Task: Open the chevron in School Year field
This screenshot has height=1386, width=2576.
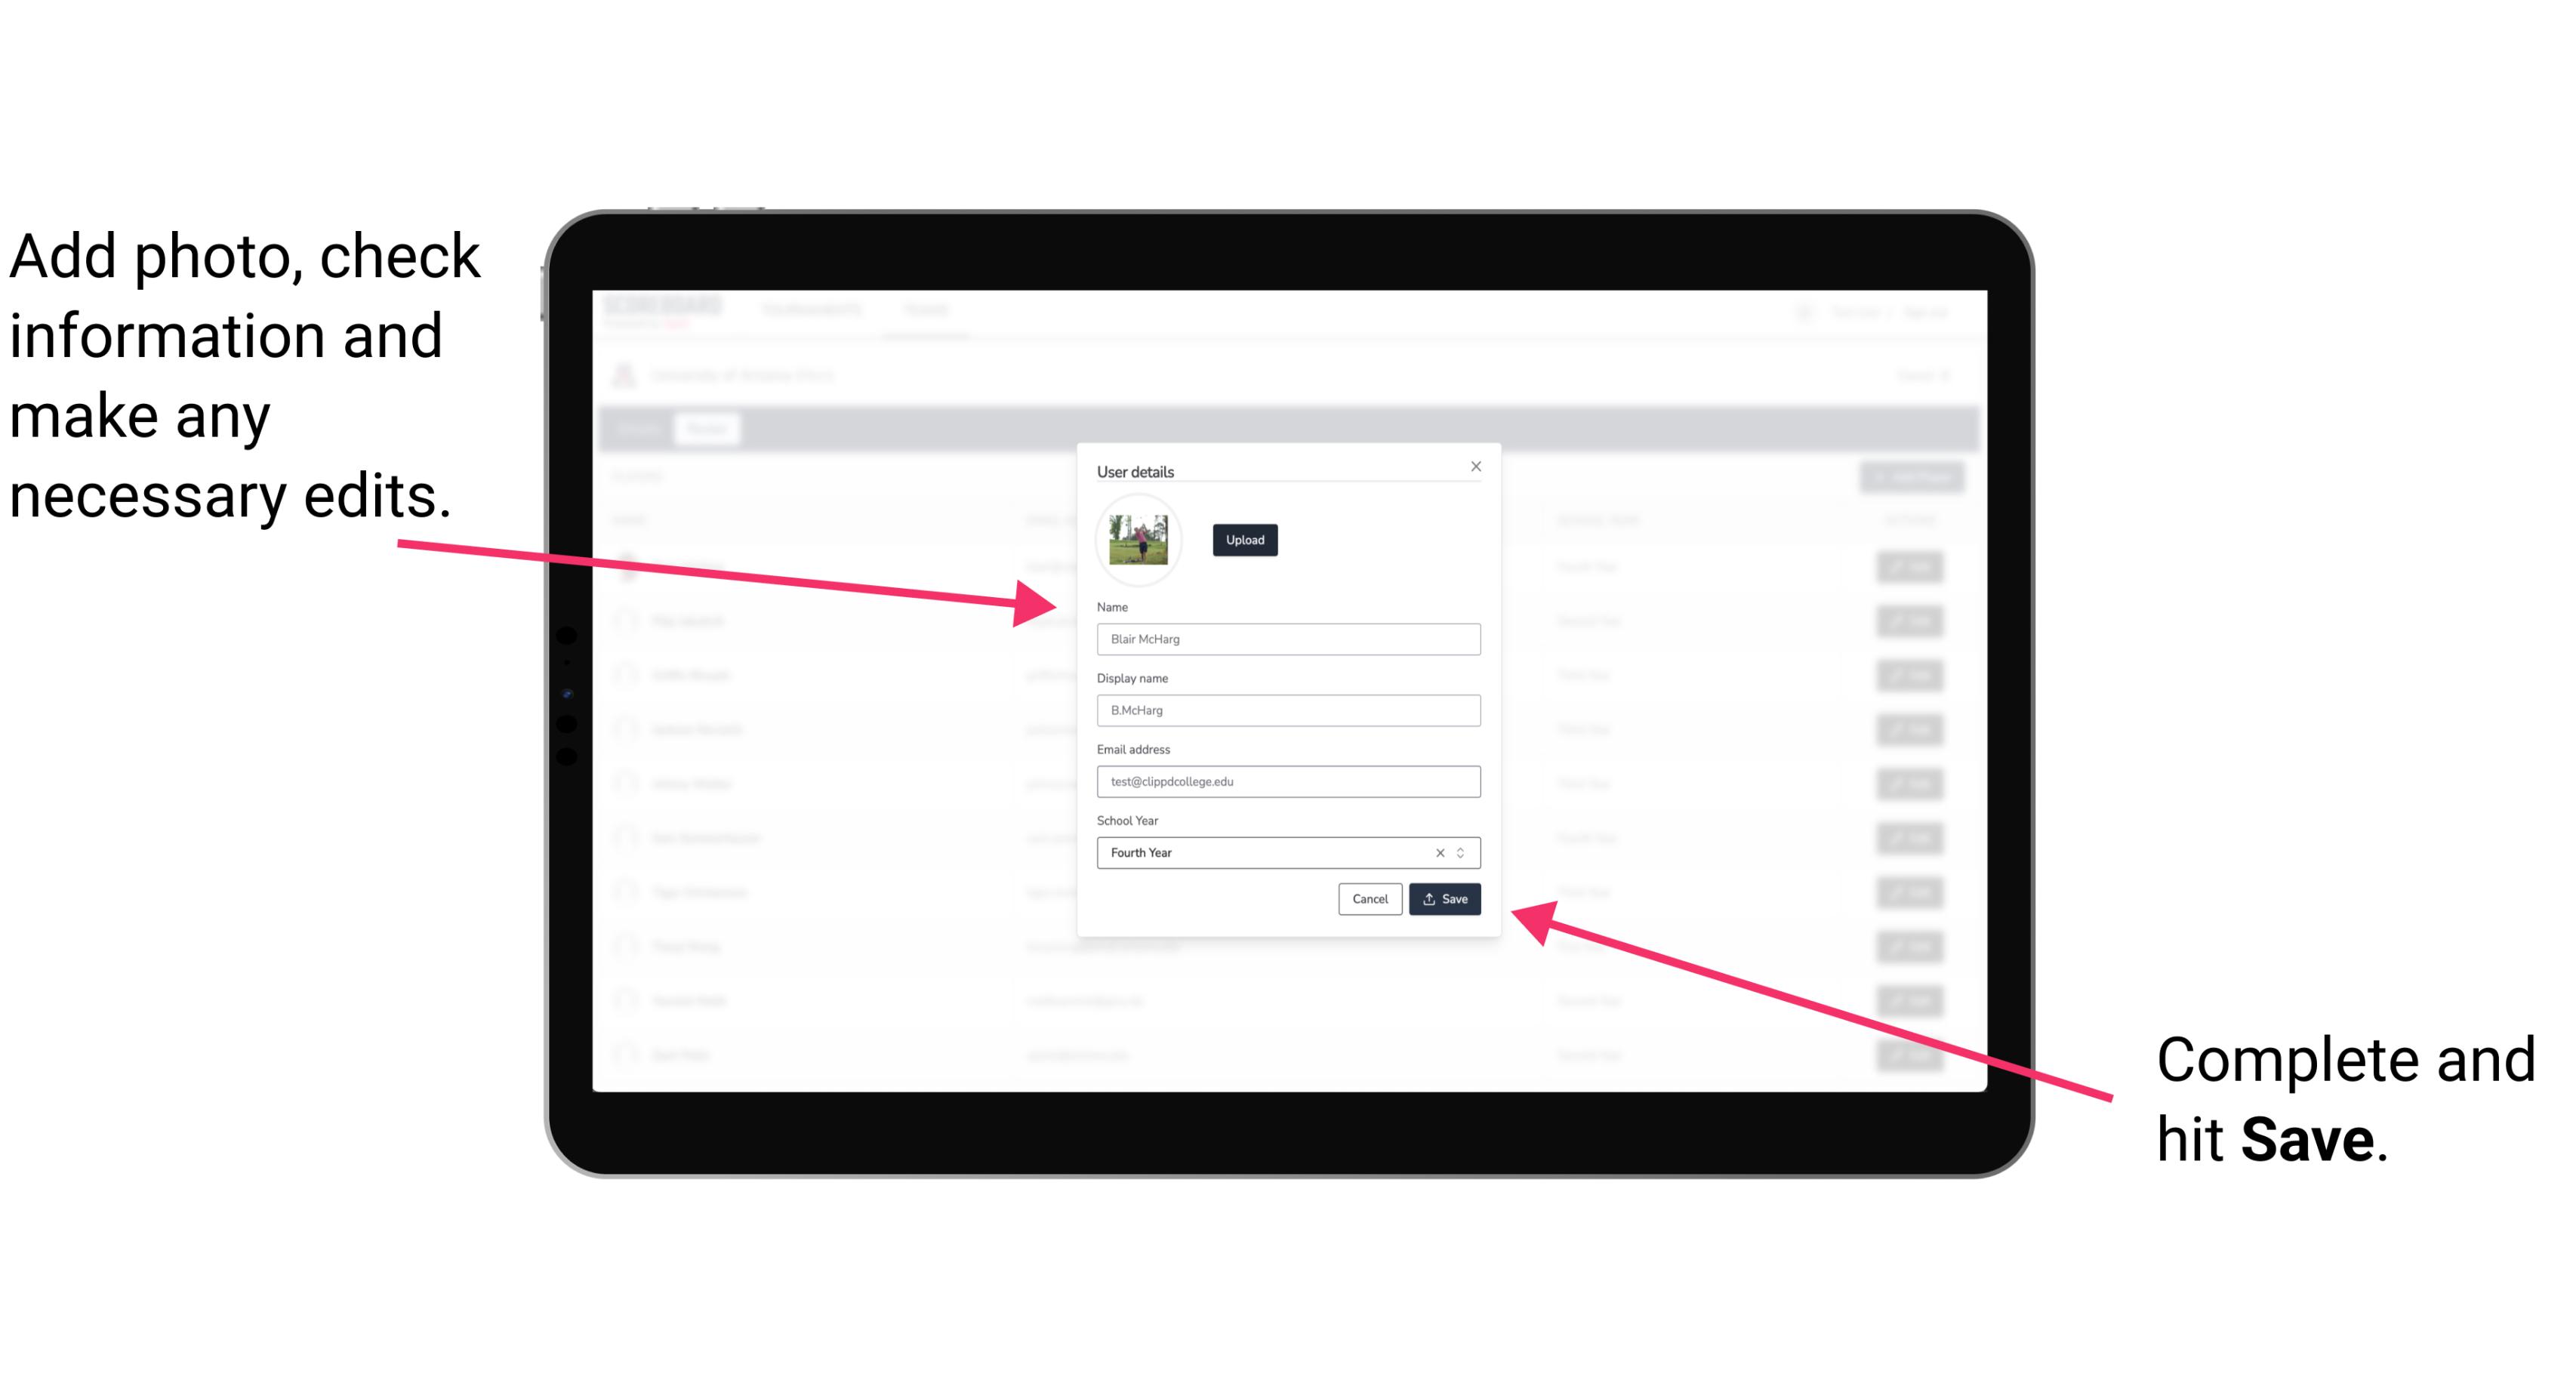Action: 1463,852
